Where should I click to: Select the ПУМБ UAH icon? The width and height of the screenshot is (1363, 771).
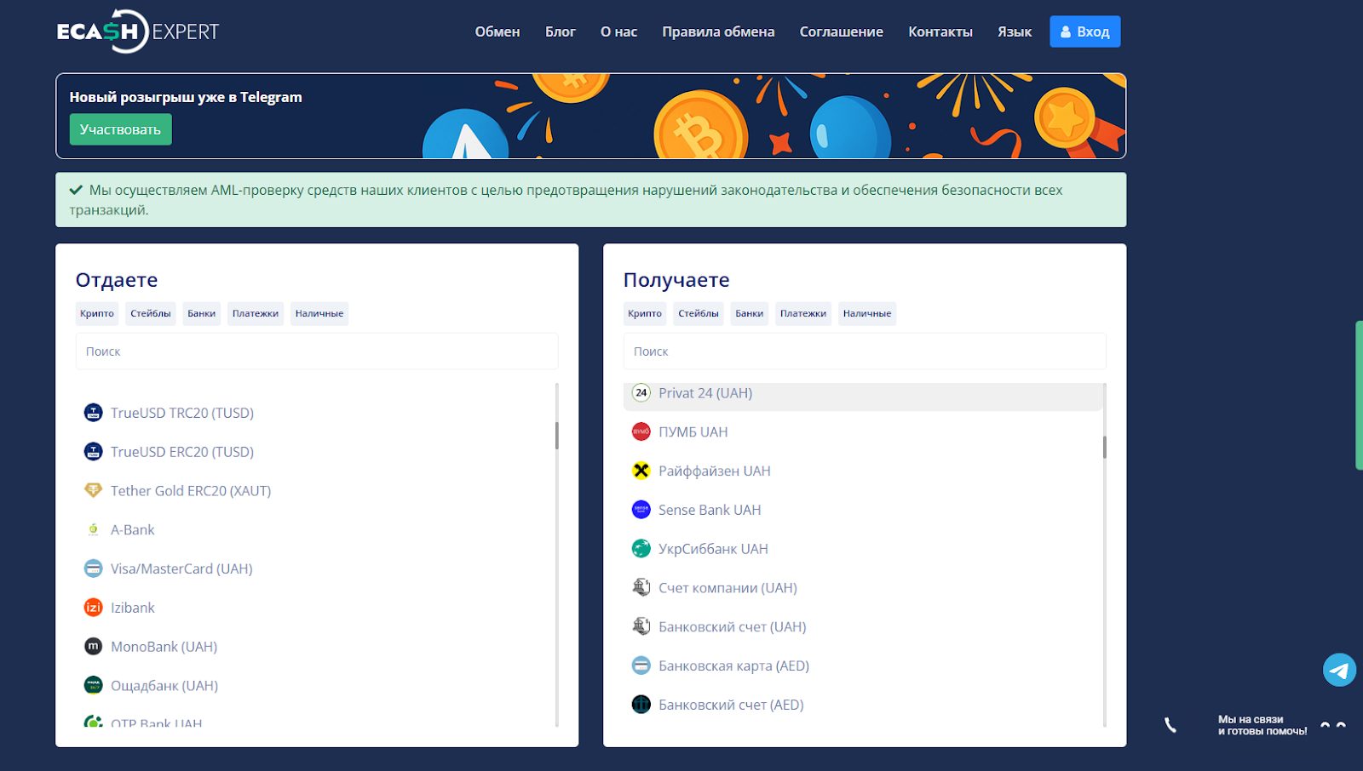tap(641, 432)
